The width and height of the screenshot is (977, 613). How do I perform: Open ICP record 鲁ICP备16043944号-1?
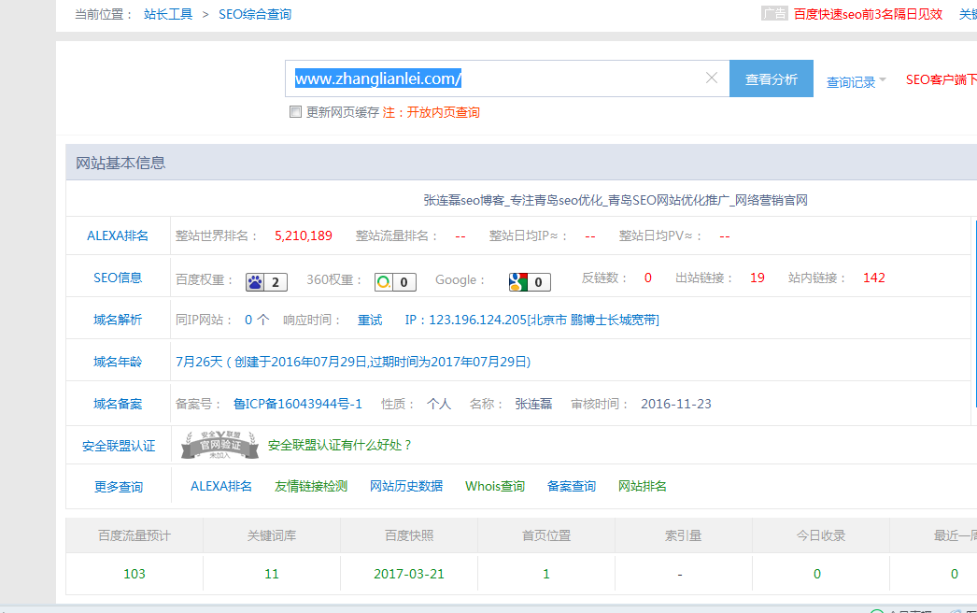coord(298,404)
